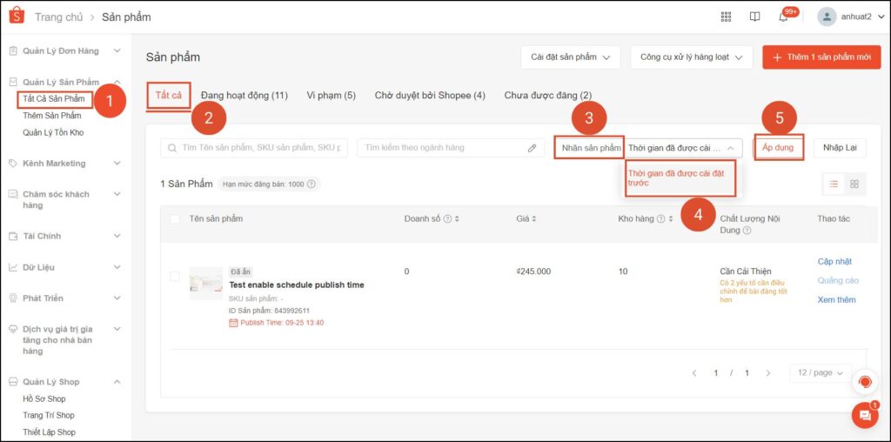Select the Đang hoạt động (11) tab
The width and height of the screenshot is (891, 442).
coord(244,95)
